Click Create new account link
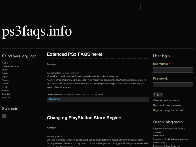 tap(166, 100)
